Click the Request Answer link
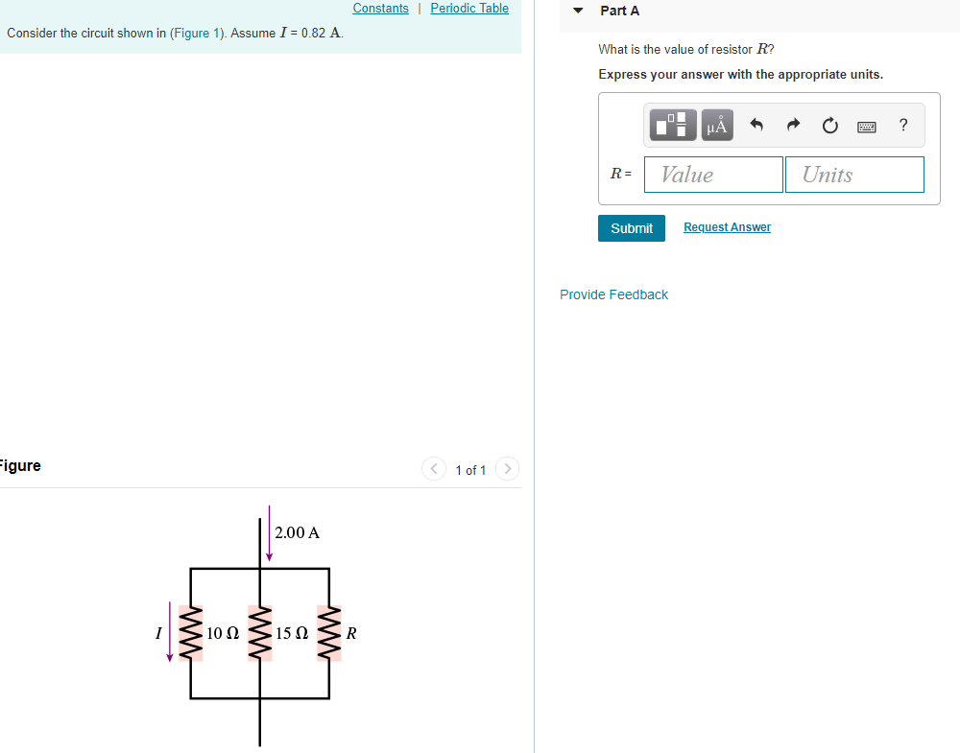960x753 pixels. (727, 226)
